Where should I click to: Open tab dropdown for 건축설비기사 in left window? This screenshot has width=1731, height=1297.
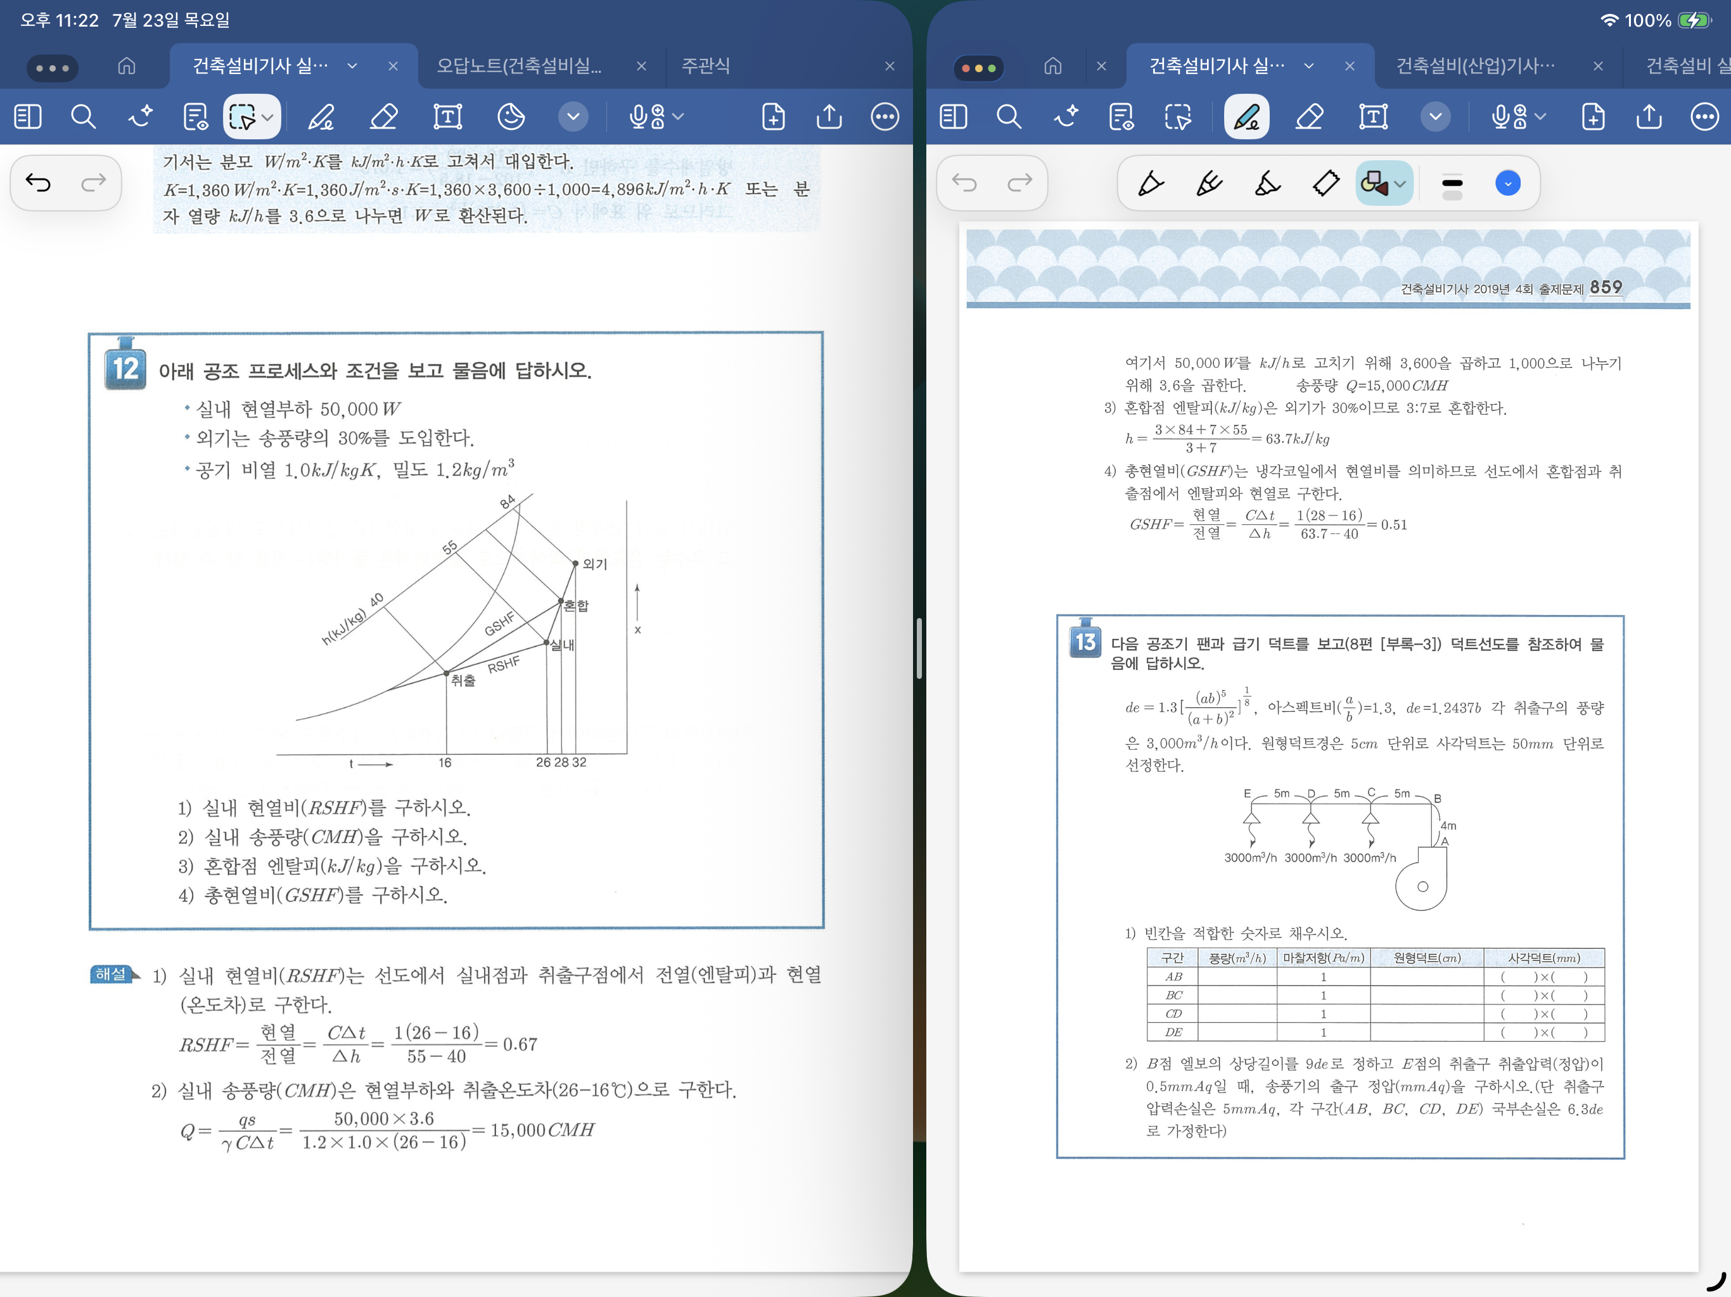(x=352, y=66)
